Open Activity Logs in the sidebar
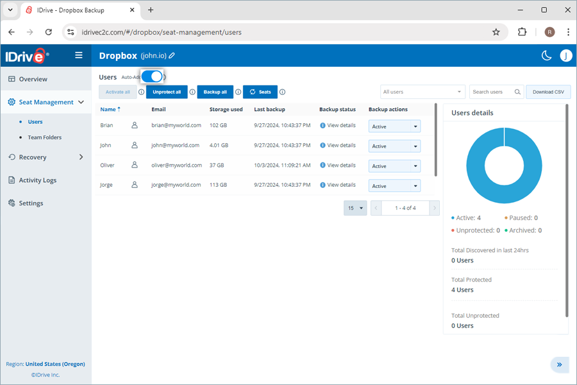Viewport: 577px width, 385px height. (x=38, y=180)
